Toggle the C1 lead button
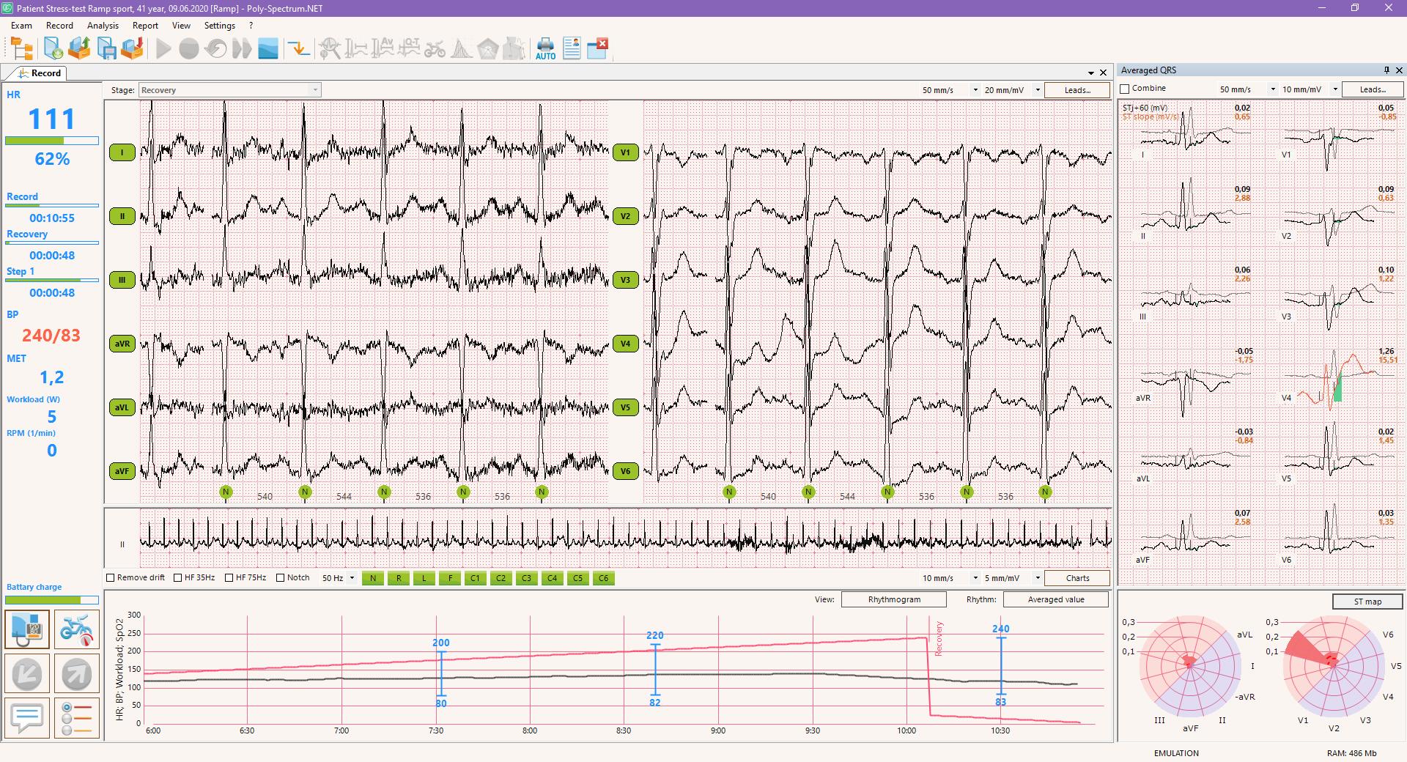 point(476,578)
